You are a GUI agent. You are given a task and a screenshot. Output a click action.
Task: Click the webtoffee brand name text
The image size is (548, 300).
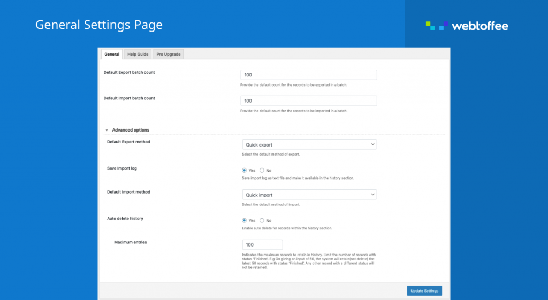[480, 26]
